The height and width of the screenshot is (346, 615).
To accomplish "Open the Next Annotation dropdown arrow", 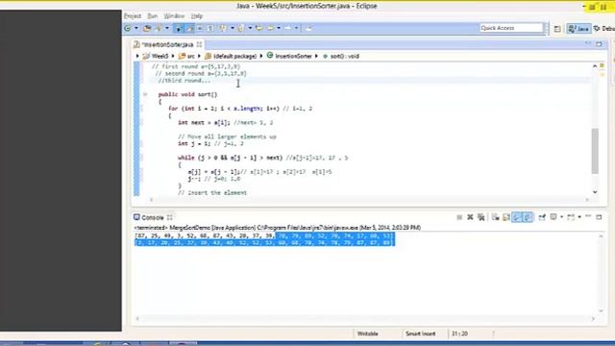I will pos(233,28).
